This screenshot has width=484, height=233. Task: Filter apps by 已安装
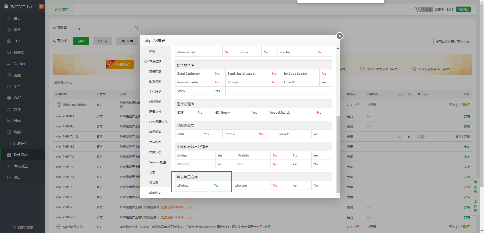103,41
